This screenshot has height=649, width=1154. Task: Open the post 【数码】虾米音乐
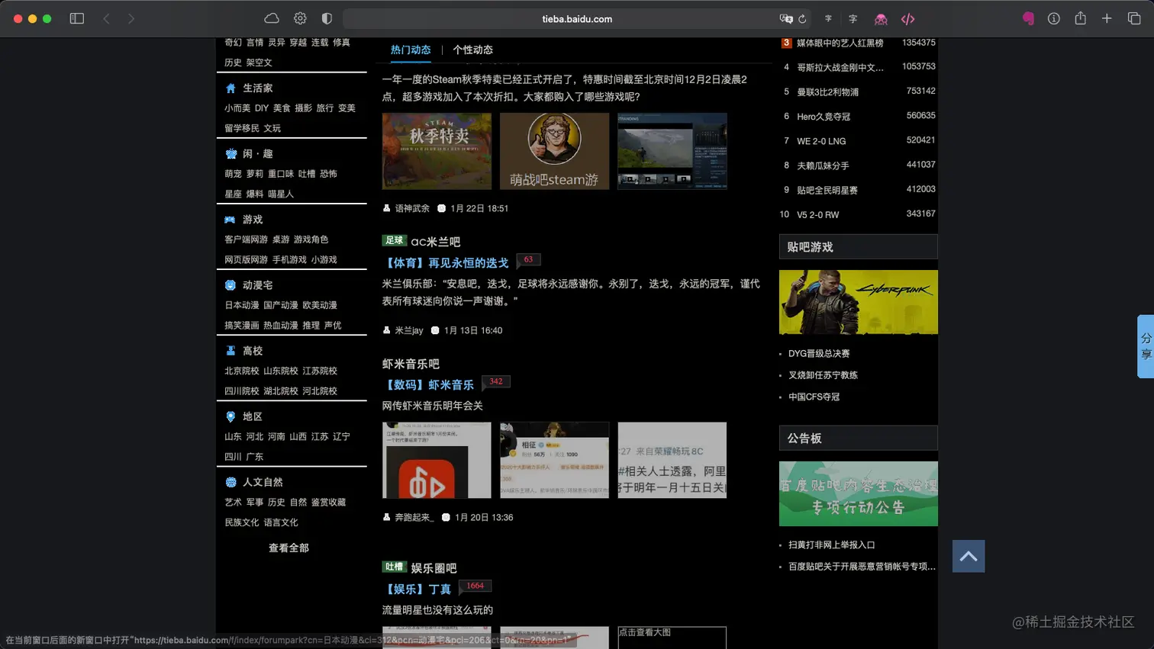428,385
